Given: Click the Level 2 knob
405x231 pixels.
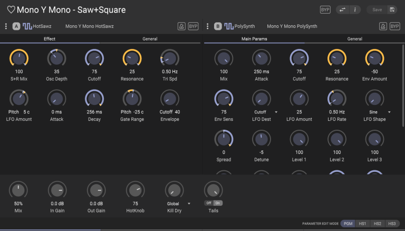Looking at the screenshot, I should point(337,139).
